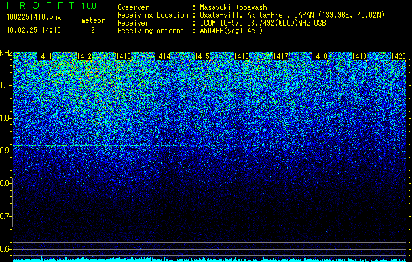This screenshot has height=262, width=412.
Task: Select the 1416 time label
Action: pos(242,56)
